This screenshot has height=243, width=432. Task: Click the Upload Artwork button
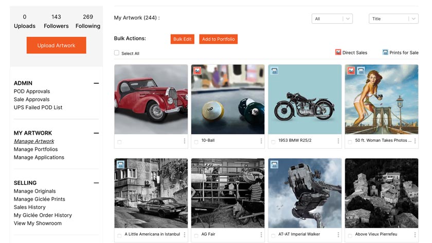[x=56, y=45]
